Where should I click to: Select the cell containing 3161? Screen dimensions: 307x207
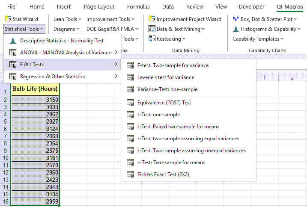[x=35, y=158]
